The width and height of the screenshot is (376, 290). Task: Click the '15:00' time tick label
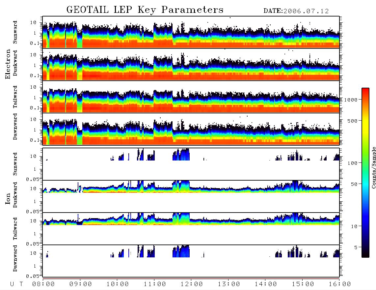tap(303, 284)
